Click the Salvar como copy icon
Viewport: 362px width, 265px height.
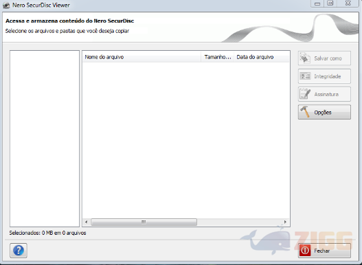[305, 58]
